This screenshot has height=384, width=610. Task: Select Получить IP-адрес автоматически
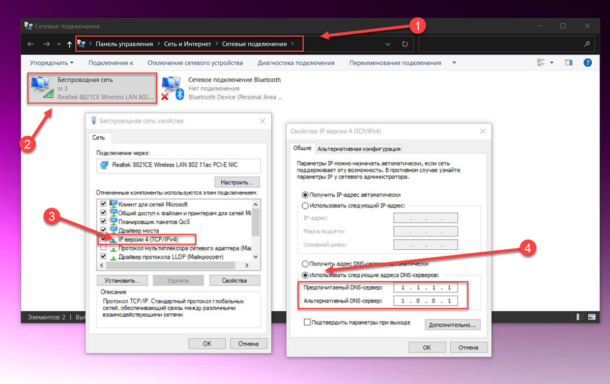[x=305, y=195]
